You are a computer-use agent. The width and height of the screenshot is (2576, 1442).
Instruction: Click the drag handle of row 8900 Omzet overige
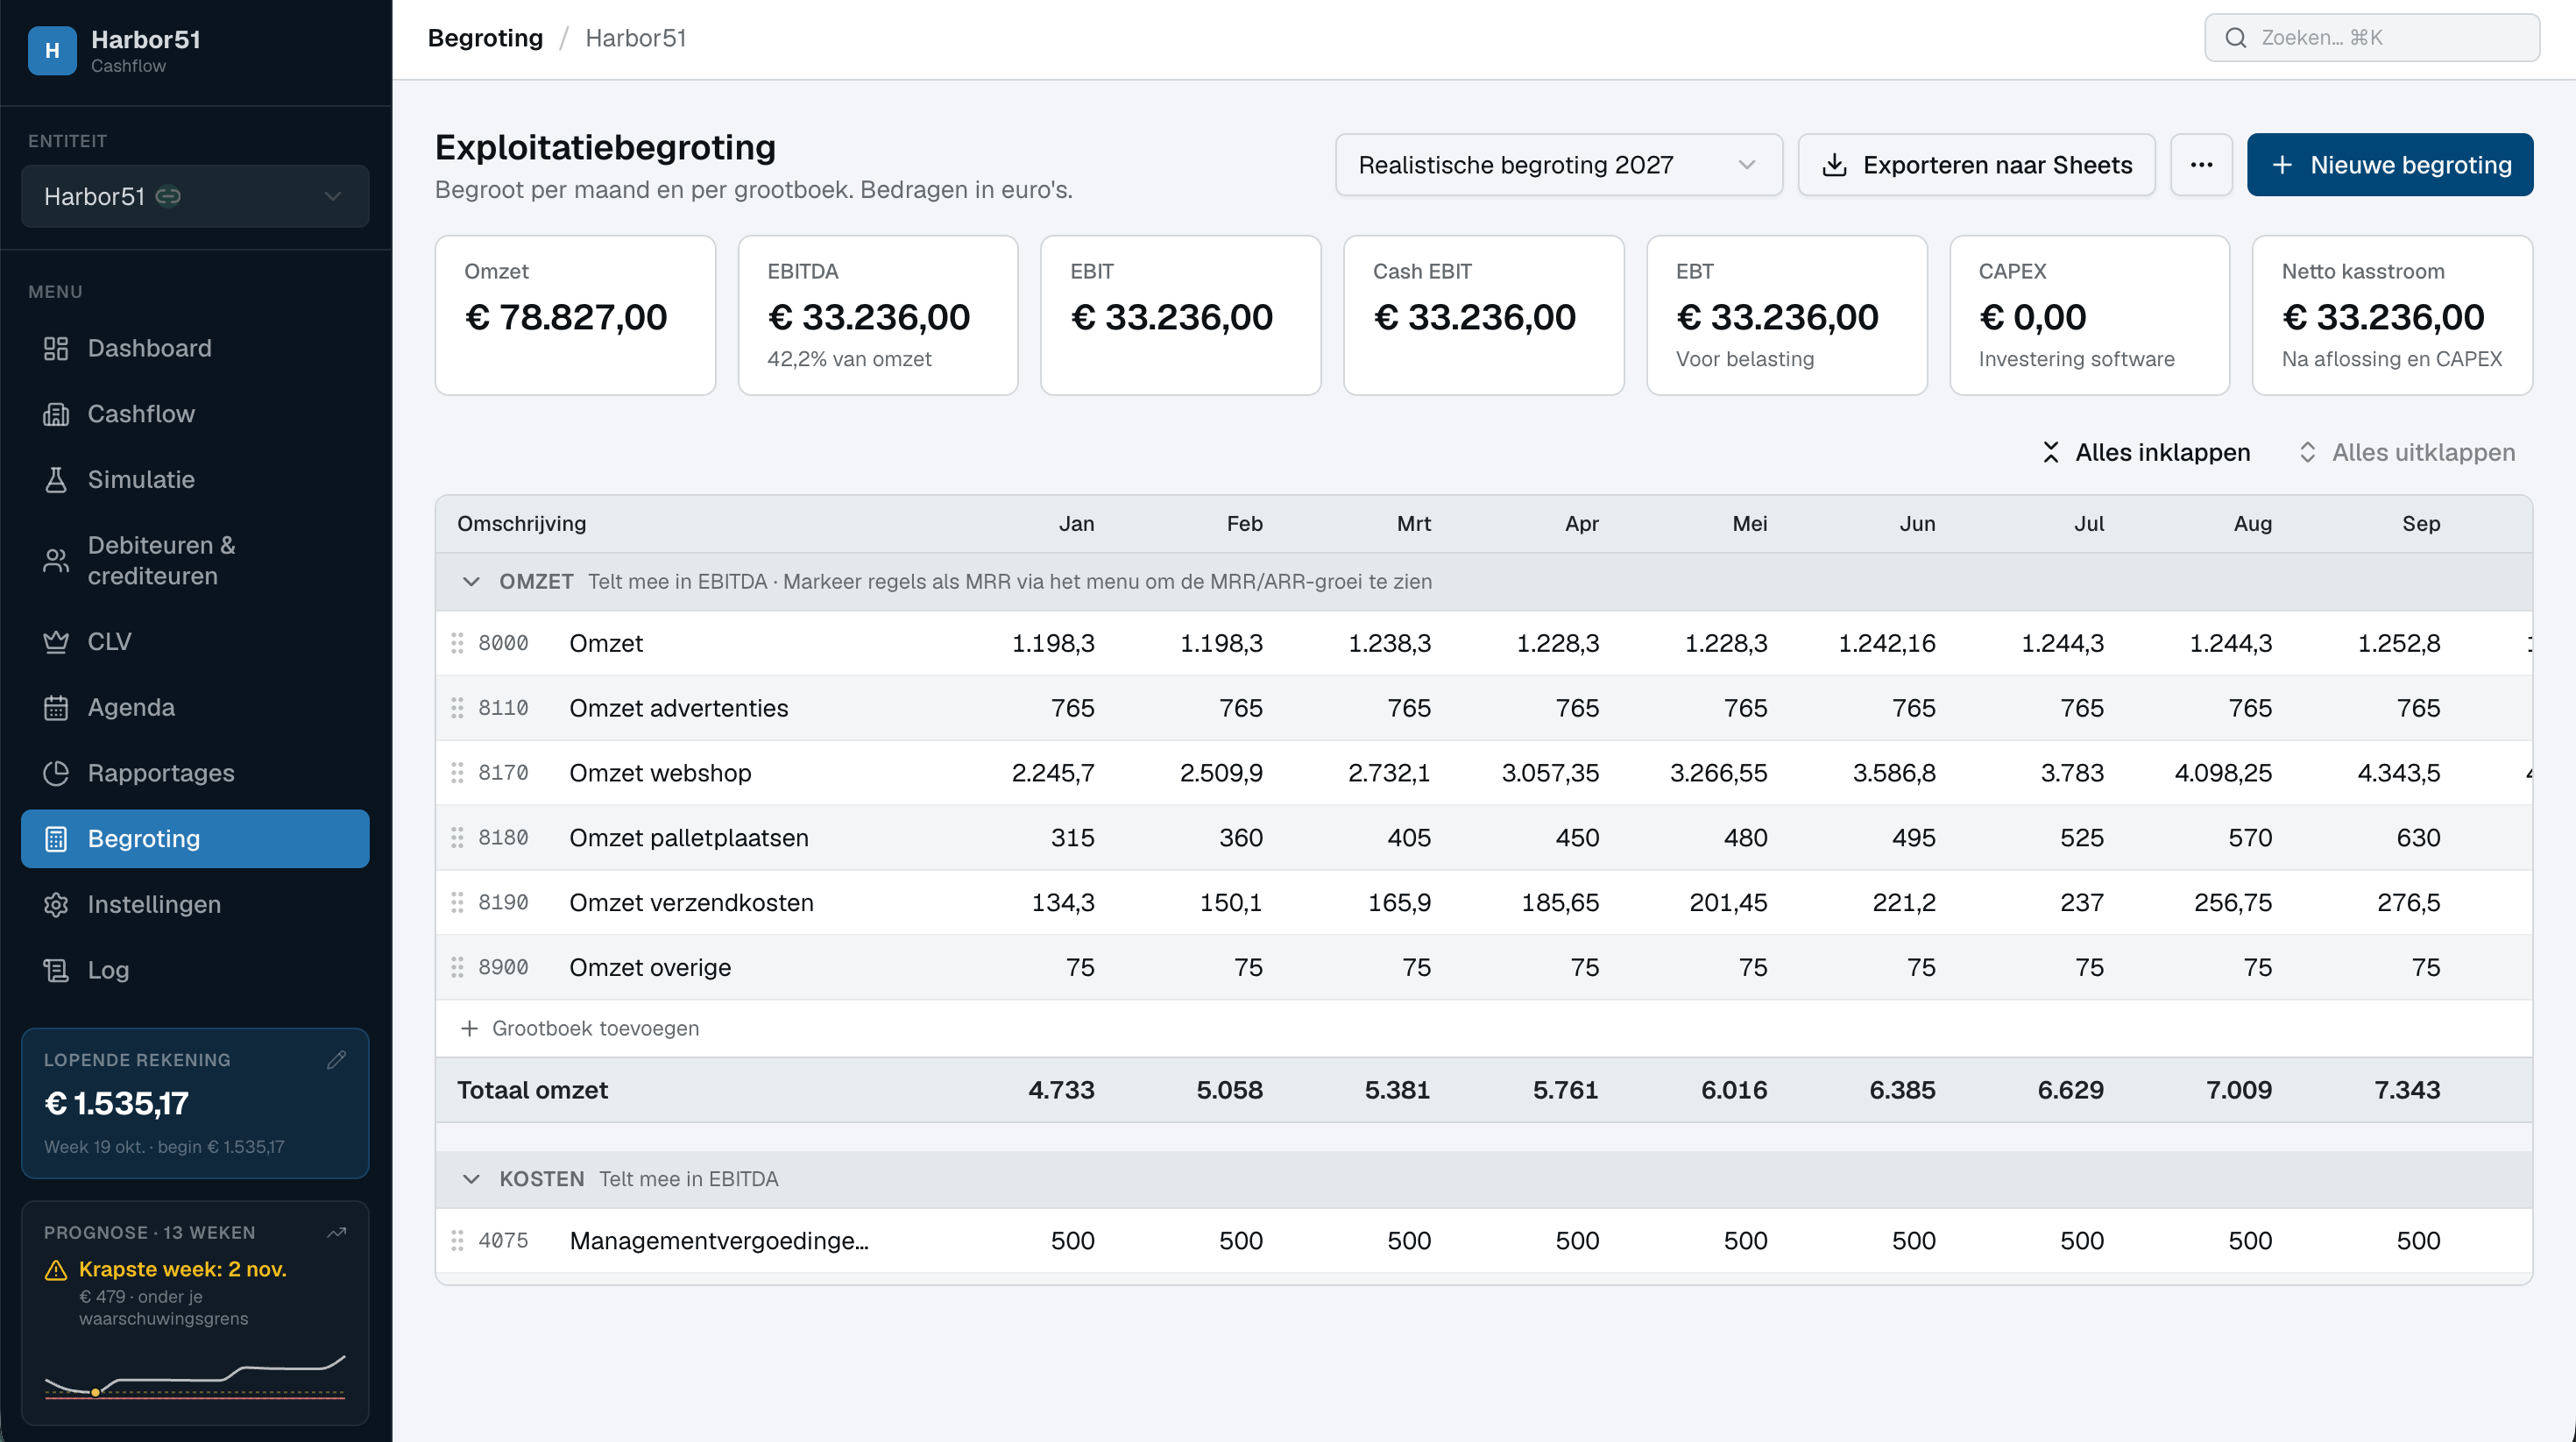457,968
